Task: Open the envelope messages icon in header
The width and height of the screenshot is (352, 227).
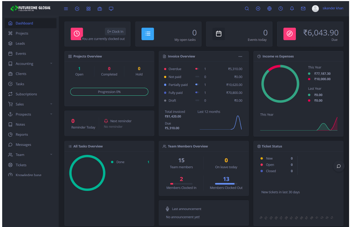Action: click(x=303, y=9)
